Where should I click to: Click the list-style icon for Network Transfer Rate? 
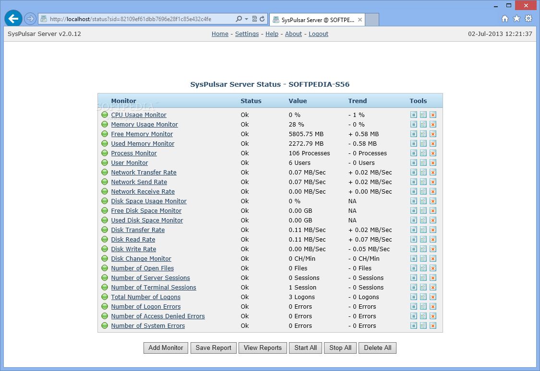click(423, 172)
